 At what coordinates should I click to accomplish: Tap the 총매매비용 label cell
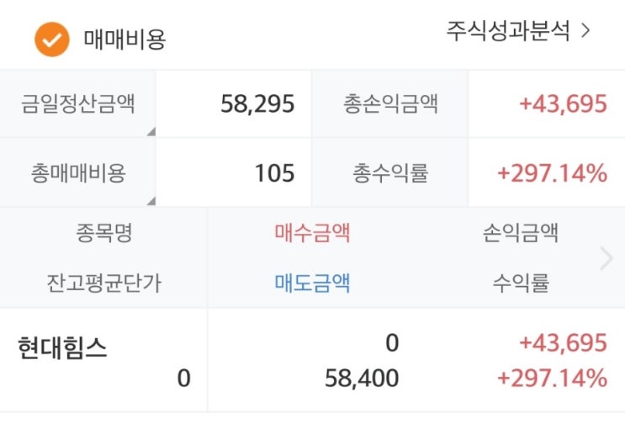click(x=78, y=173)
